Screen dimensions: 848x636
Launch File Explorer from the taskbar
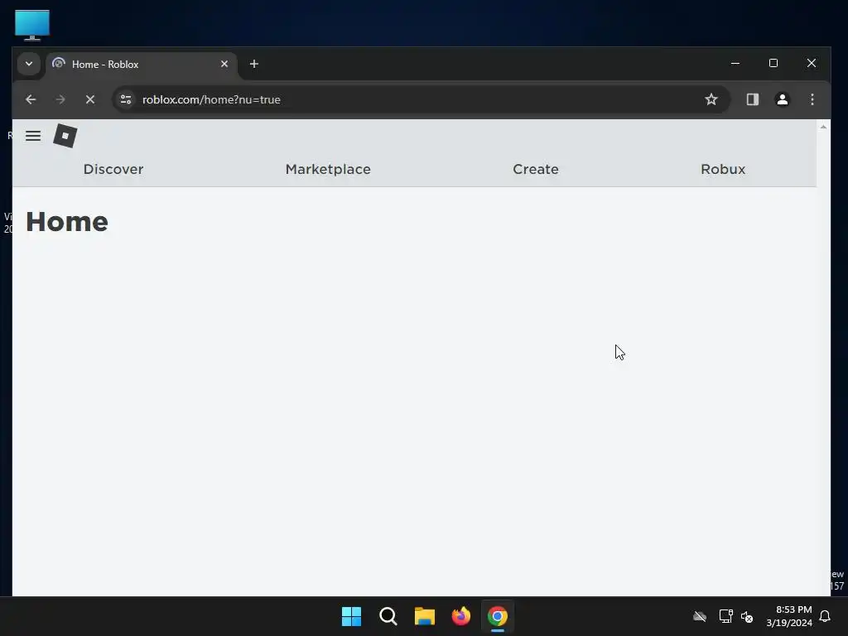[x=425, y=616]
